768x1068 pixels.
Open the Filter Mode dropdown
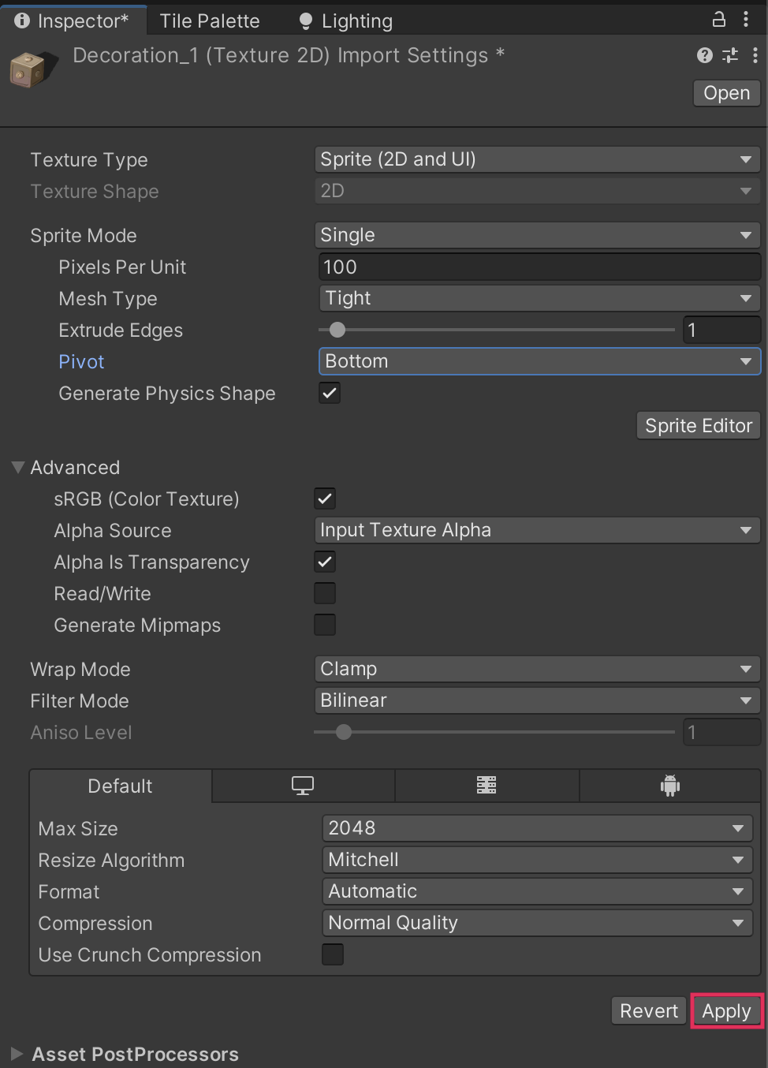tap(537, 700)
